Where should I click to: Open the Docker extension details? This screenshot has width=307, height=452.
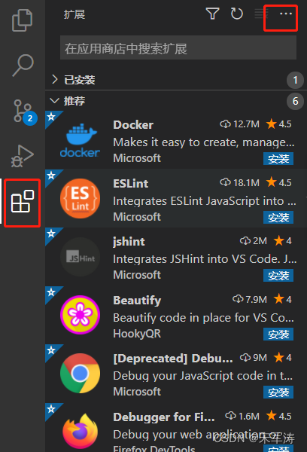pos(175,140)
